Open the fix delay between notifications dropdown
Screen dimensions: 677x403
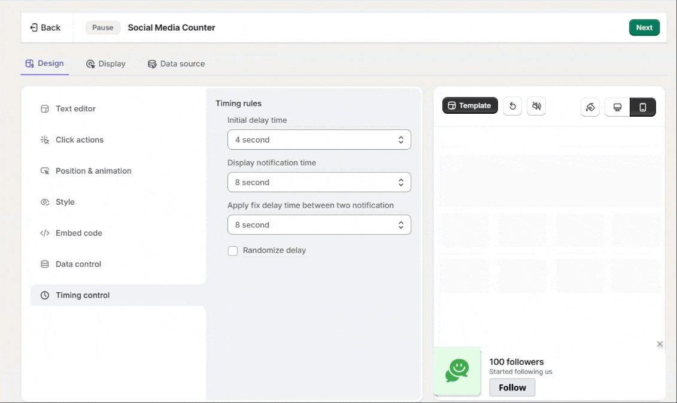click(319, 225)
